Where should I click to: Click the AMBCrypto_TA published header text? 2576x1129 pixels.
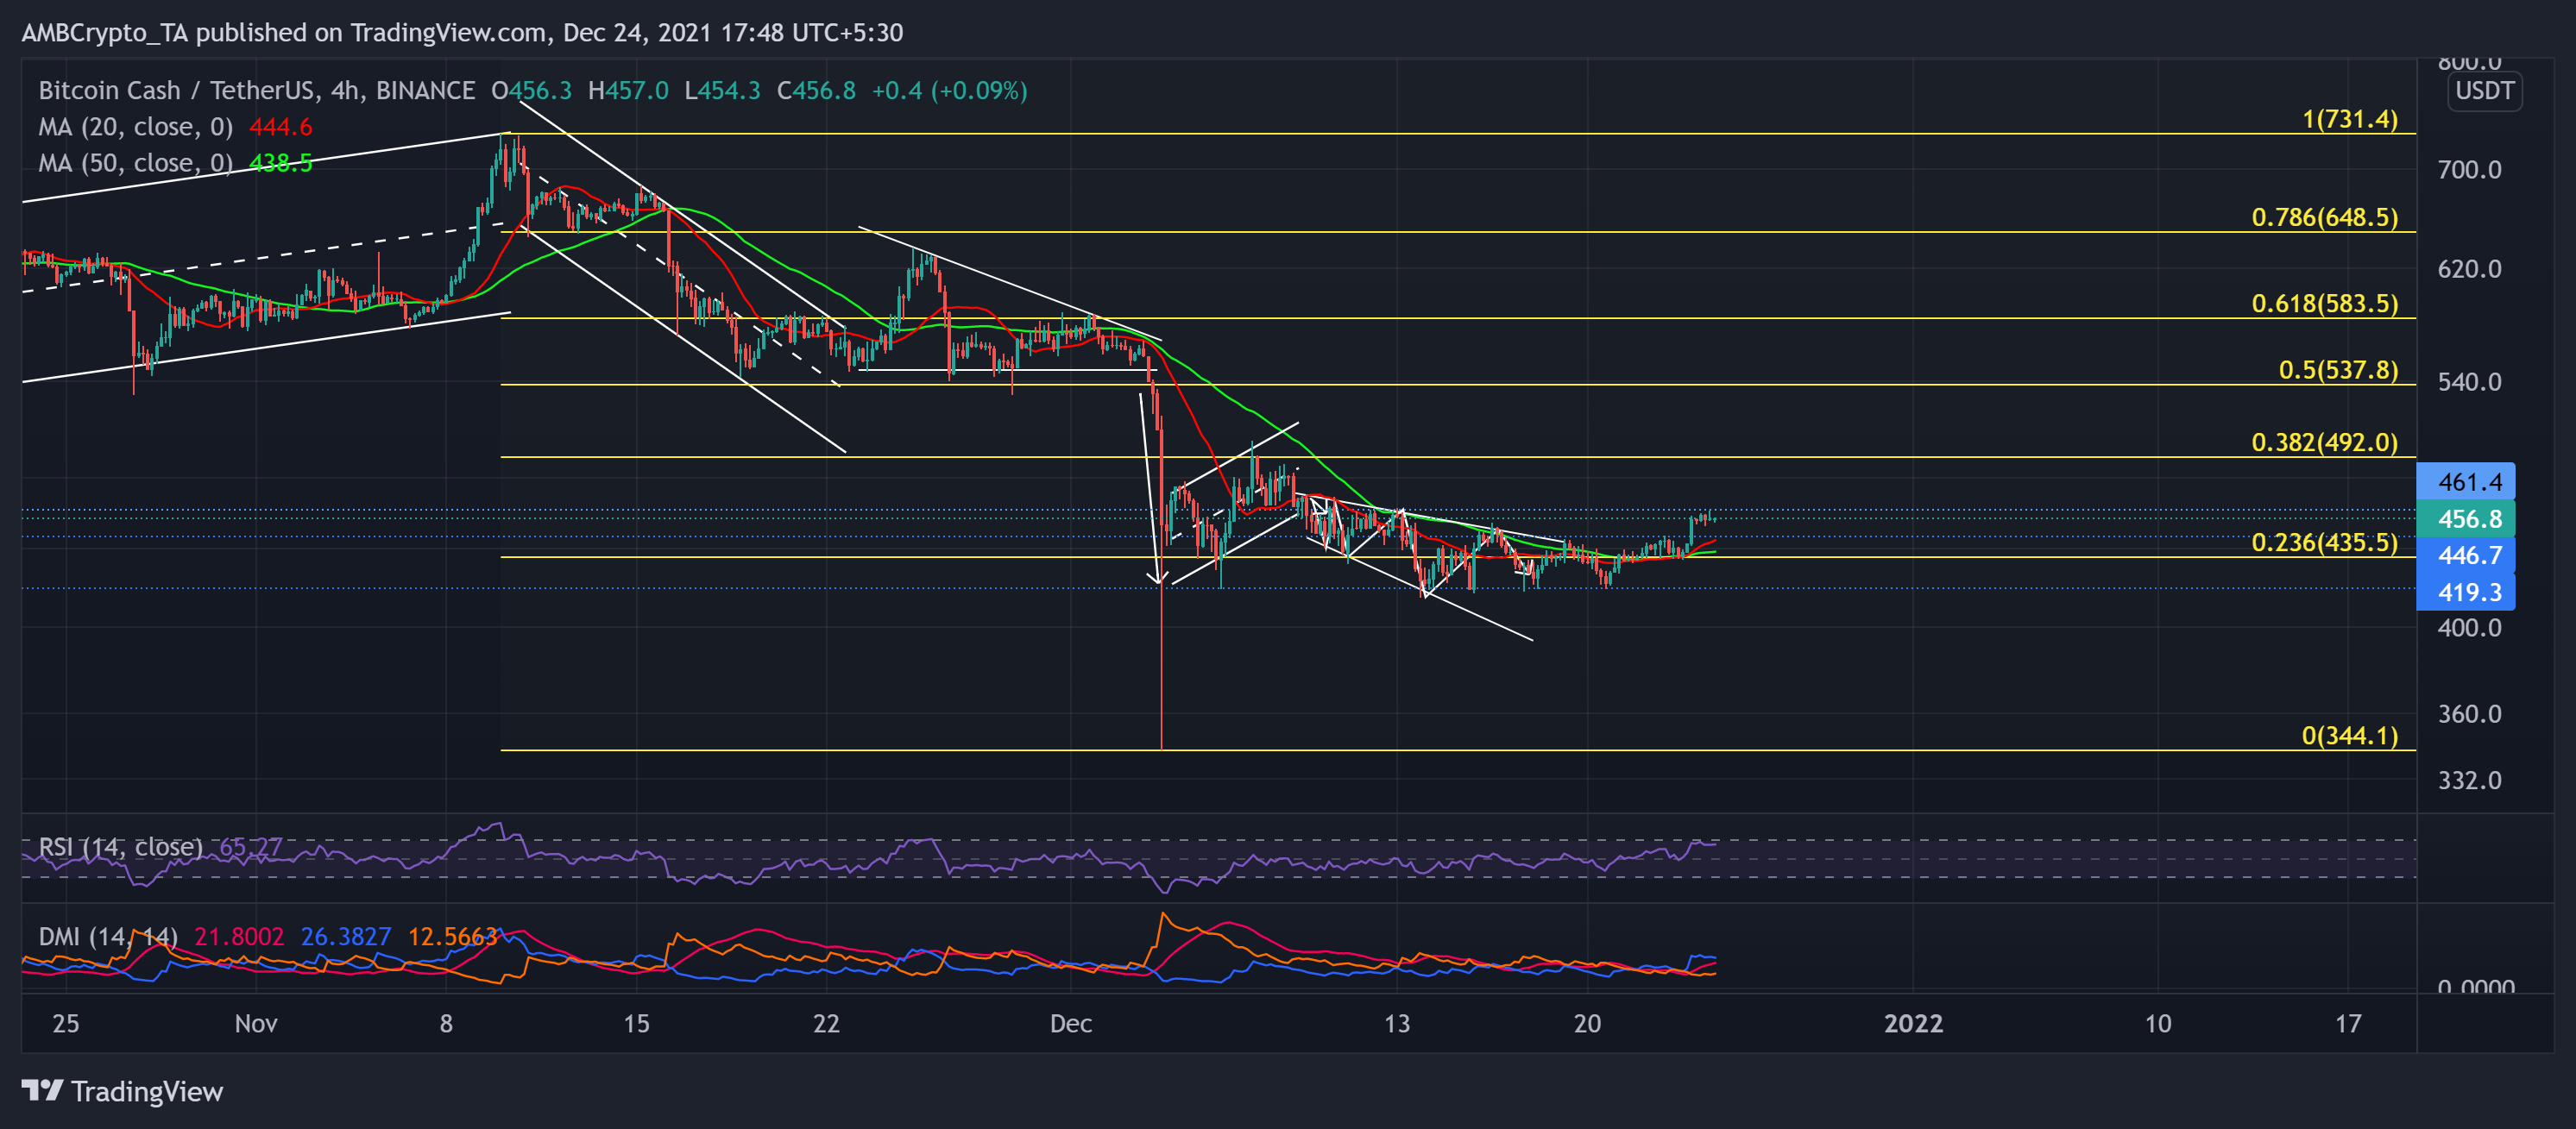[x=462, y=33]
